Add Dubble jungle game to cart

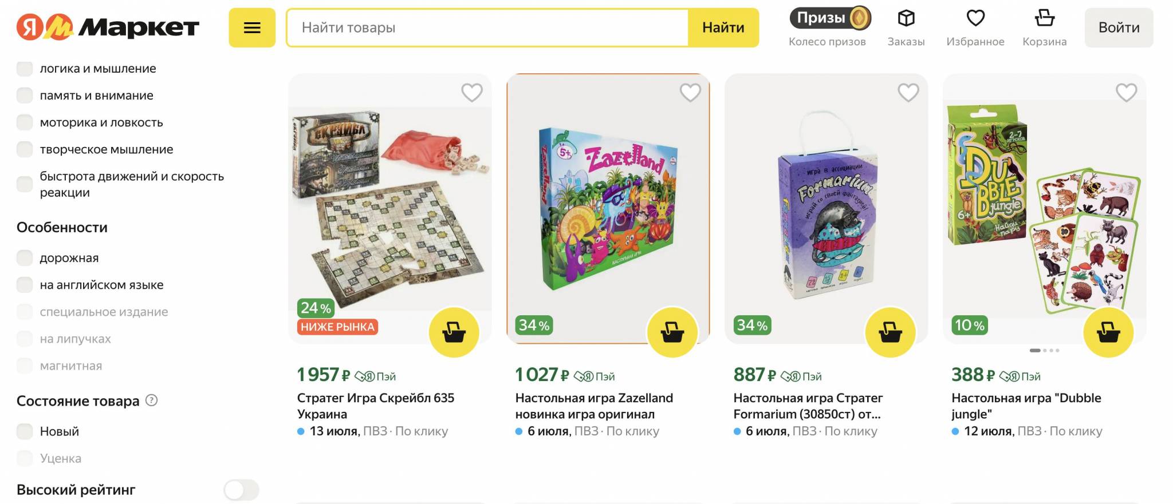(1108, 332)
